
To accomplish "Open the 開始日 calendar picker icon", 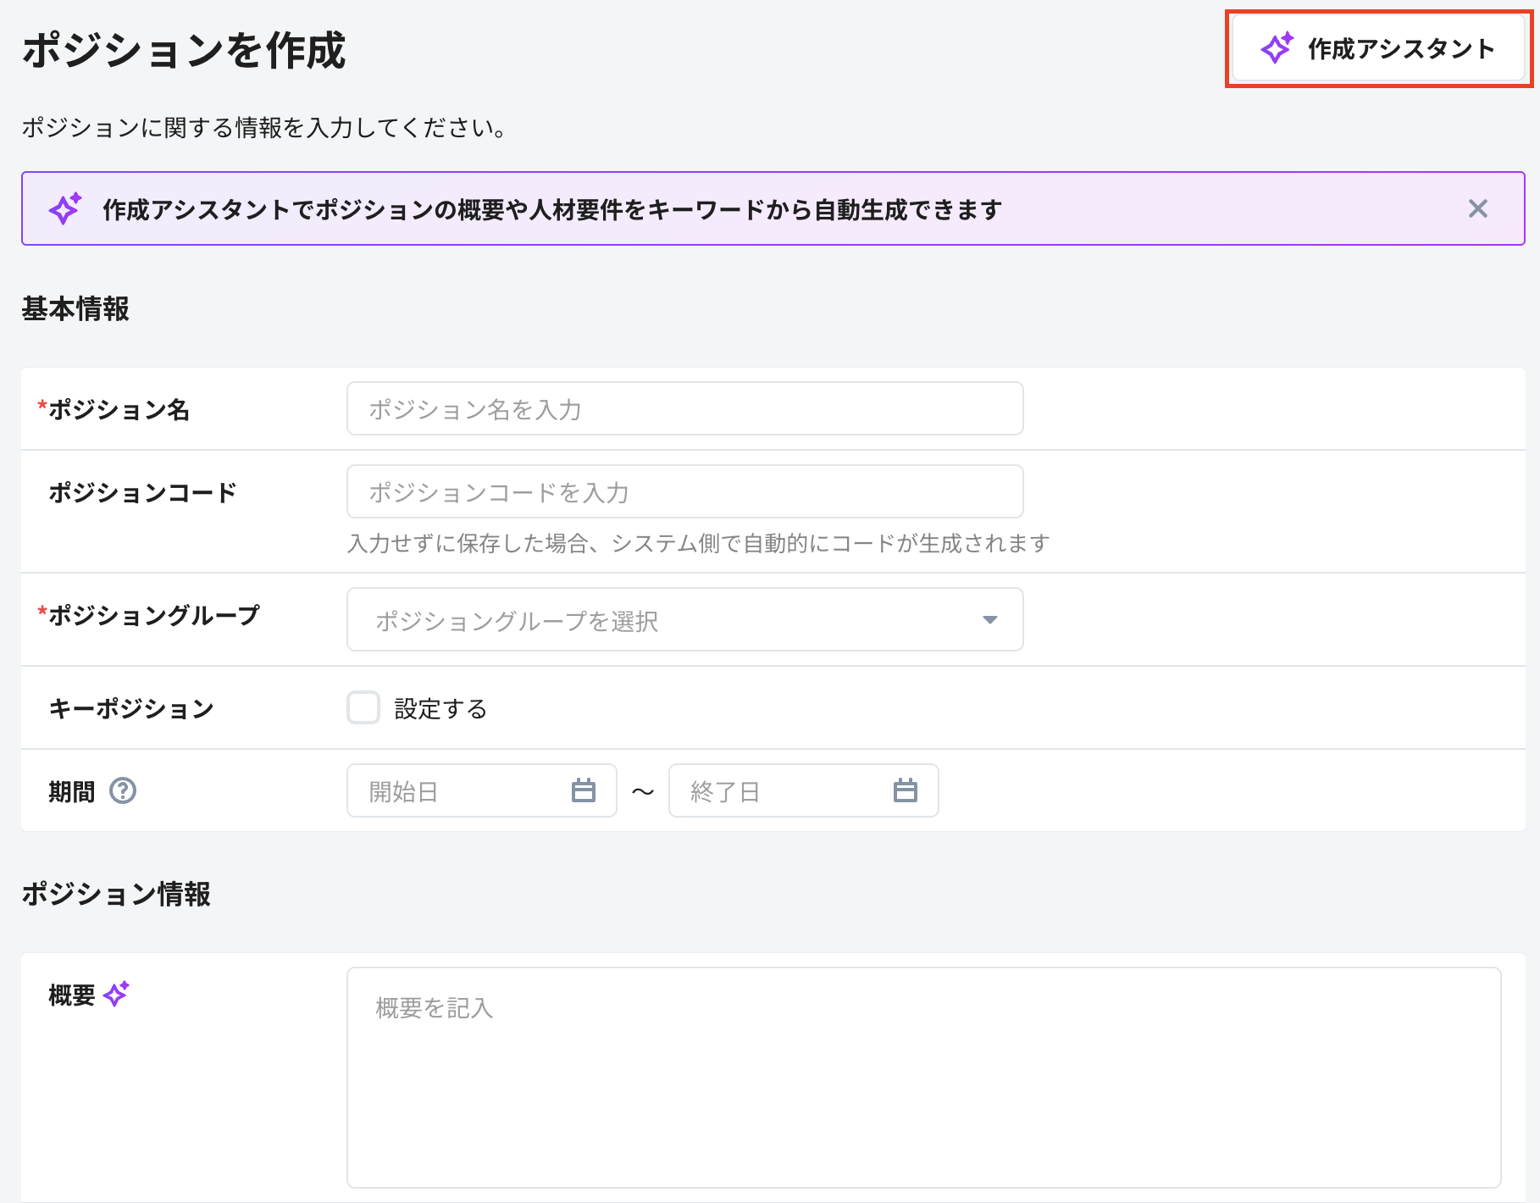I will [x=584, y=790].
